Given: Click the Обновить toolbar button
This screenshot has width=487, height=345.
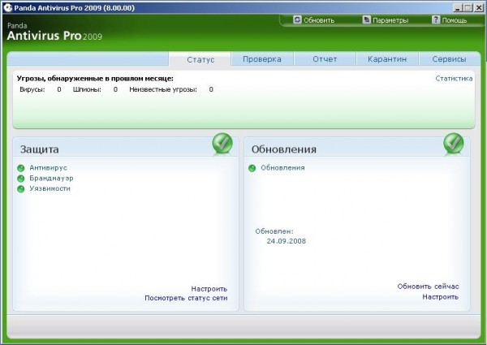Looking at the screenshot, I should (x=314, y=20).
